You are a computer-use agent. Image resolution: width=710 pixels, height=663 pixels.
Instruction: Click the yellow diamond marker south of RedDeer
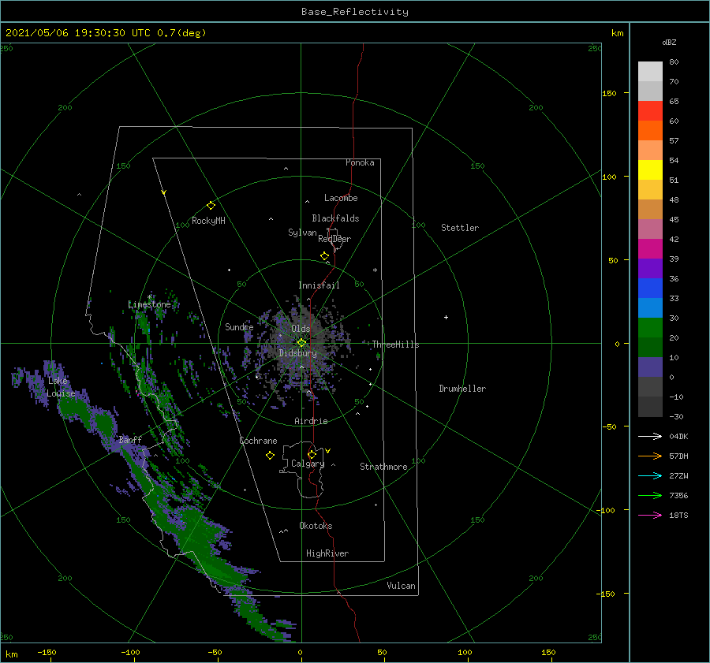325,256
